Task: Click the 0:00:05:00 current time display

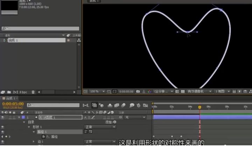Action: [x=13, y=104]
